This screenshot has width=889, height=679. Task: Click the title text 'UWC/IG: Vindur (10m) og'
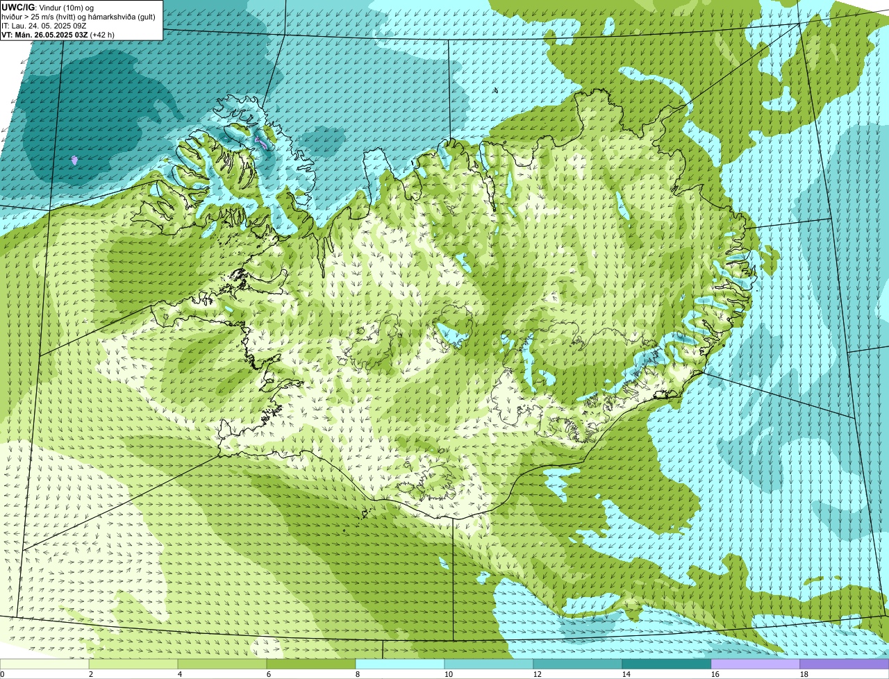[47, 7]
